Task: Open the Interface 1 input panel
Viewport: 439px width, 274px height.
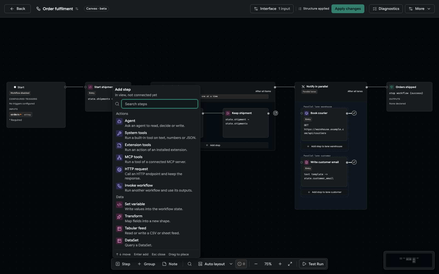Action: click(272, 9)
